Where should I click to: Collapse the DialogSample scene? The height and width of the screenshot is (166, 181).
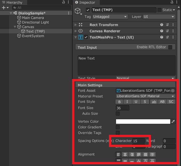pyautogui.click(x=11, y=13)
